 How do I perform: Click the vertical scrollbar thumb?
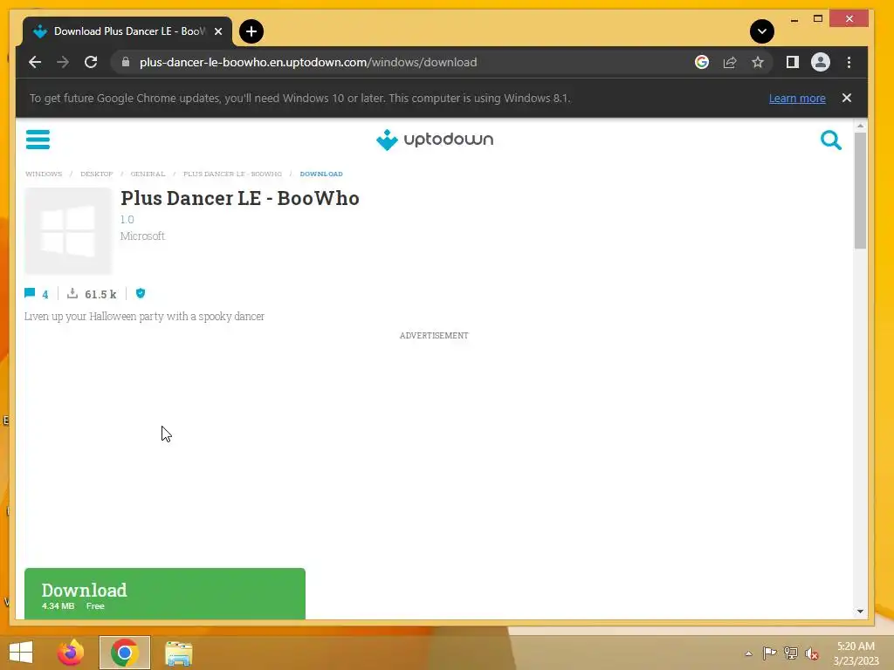860,190
